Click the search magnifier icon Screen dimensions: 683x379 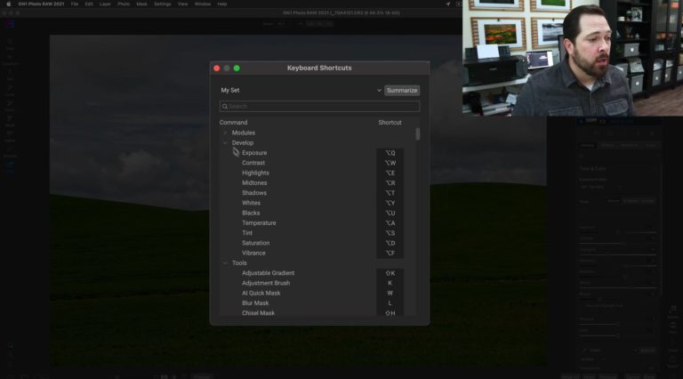click(225, 106)
